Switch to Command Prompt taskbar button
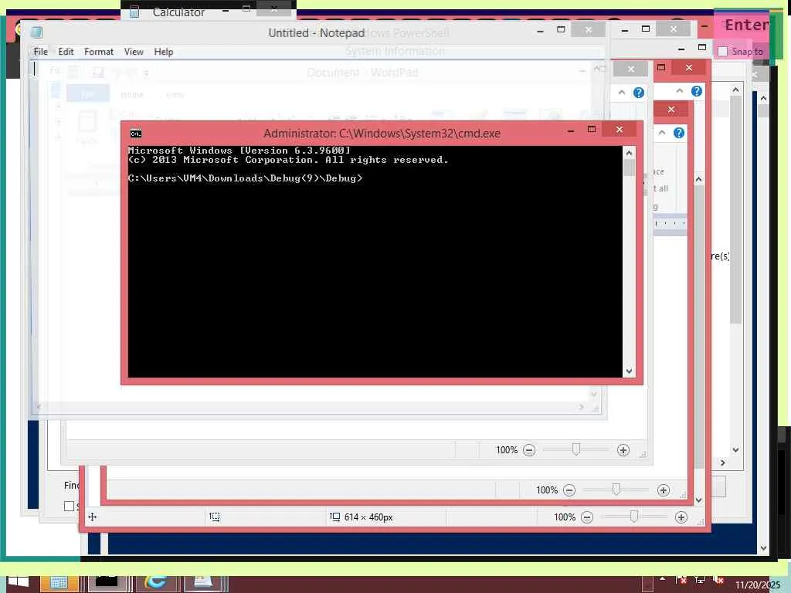Screen dimensions: 791x593 pos(107,583)
